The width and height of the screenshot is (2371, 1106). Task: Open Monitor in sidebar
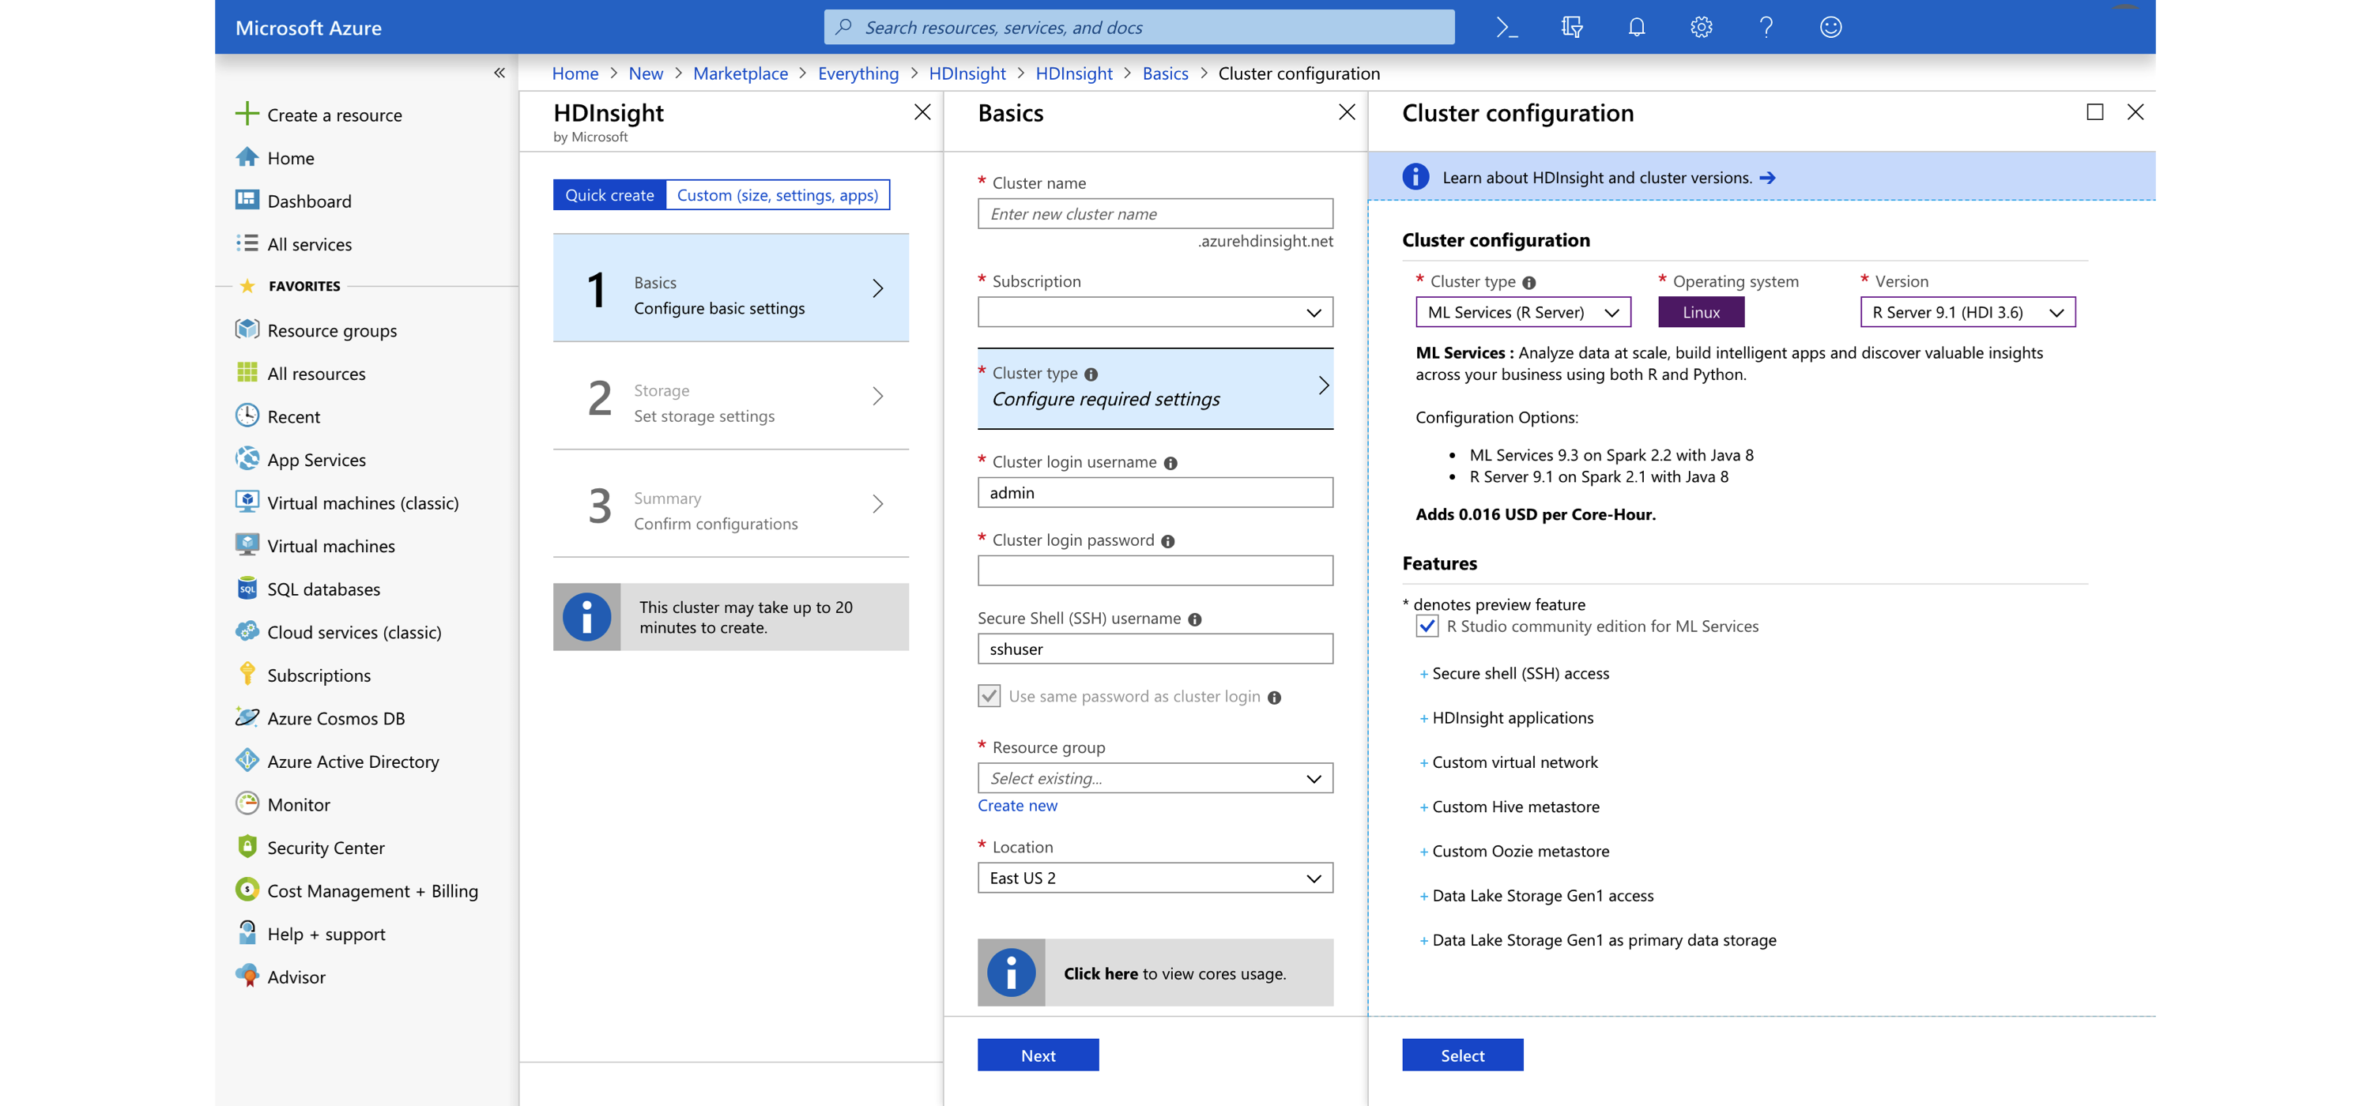(298, 805)
